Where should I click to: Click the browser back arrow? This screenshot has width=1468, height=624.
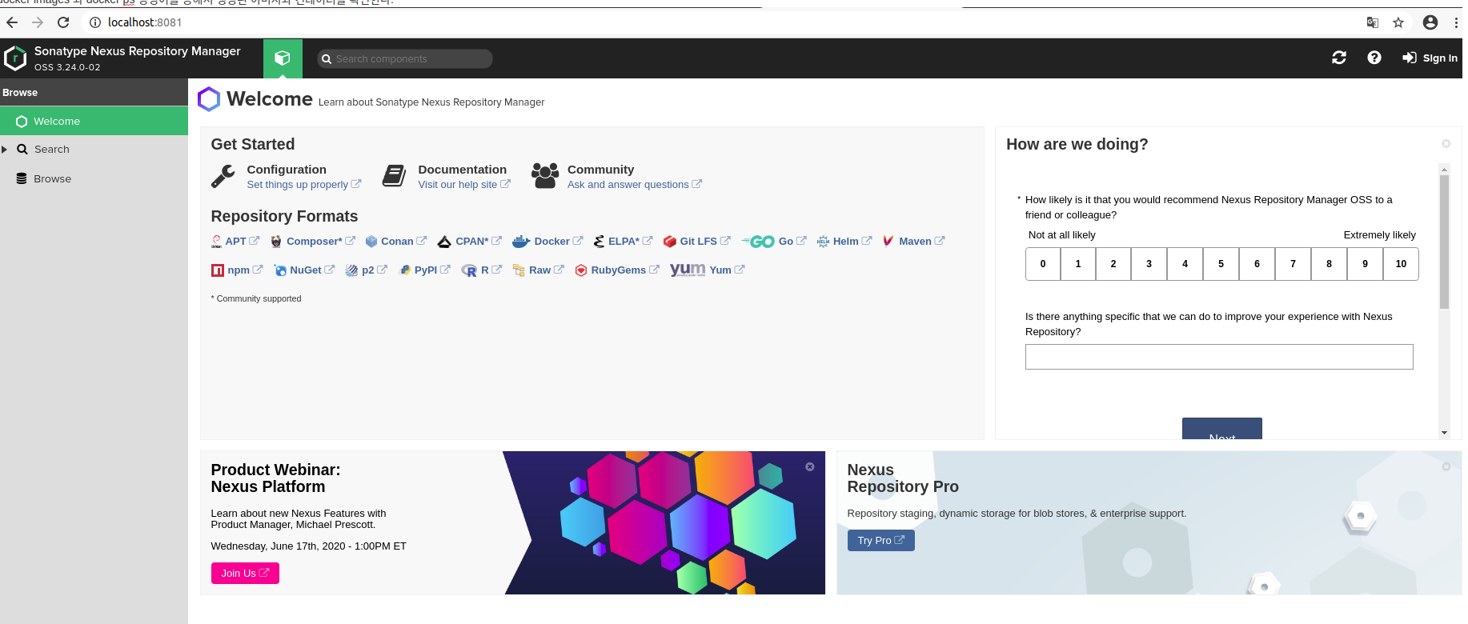(x=12, y=22)
